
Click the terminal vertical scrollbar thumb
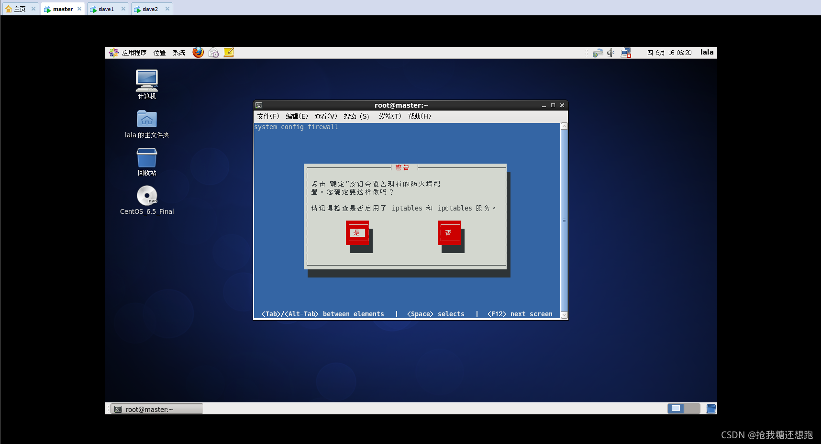[564, 221]
